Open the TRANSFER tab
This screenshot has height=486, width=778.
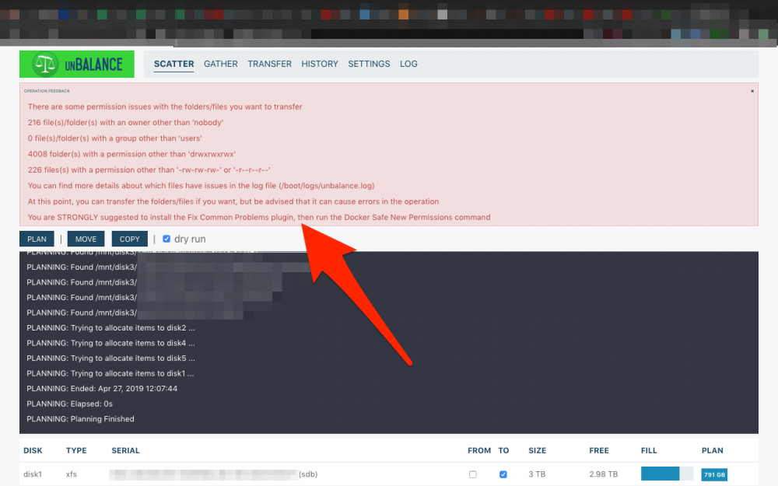click(269, 64)
